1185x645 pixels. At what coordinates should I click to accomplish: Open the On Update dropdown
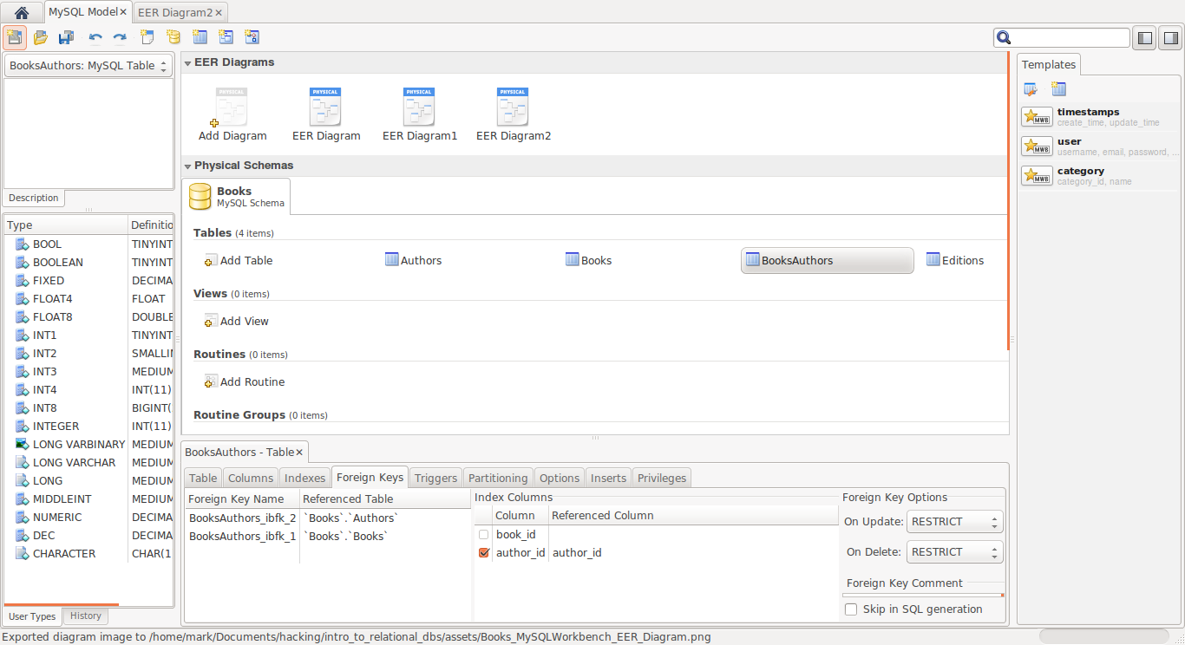[954, 522]
